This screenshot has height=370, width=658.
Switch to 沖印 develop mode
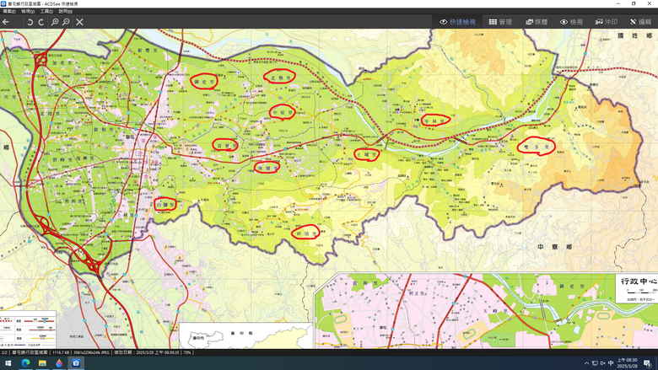coord(607,22)
